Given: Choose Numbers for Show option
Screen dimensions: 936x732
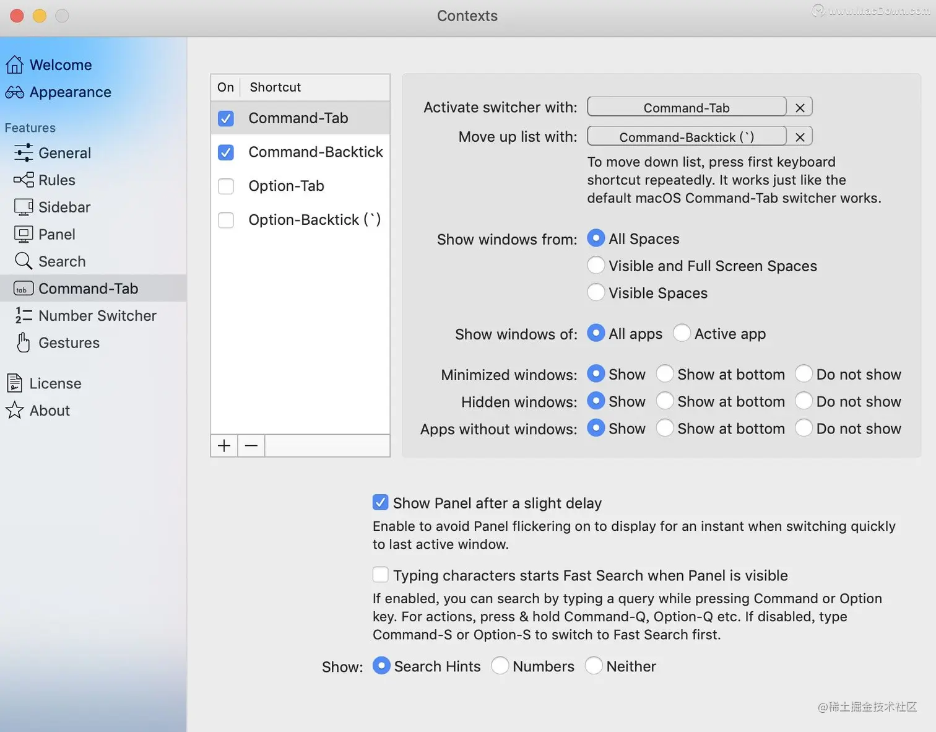Looking at the screenshot, I should tap(500, 666).
